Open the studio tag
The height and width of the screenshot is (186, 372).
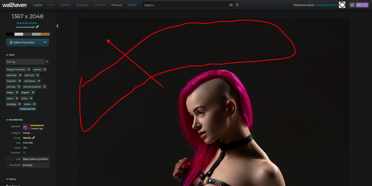point(27,104)
